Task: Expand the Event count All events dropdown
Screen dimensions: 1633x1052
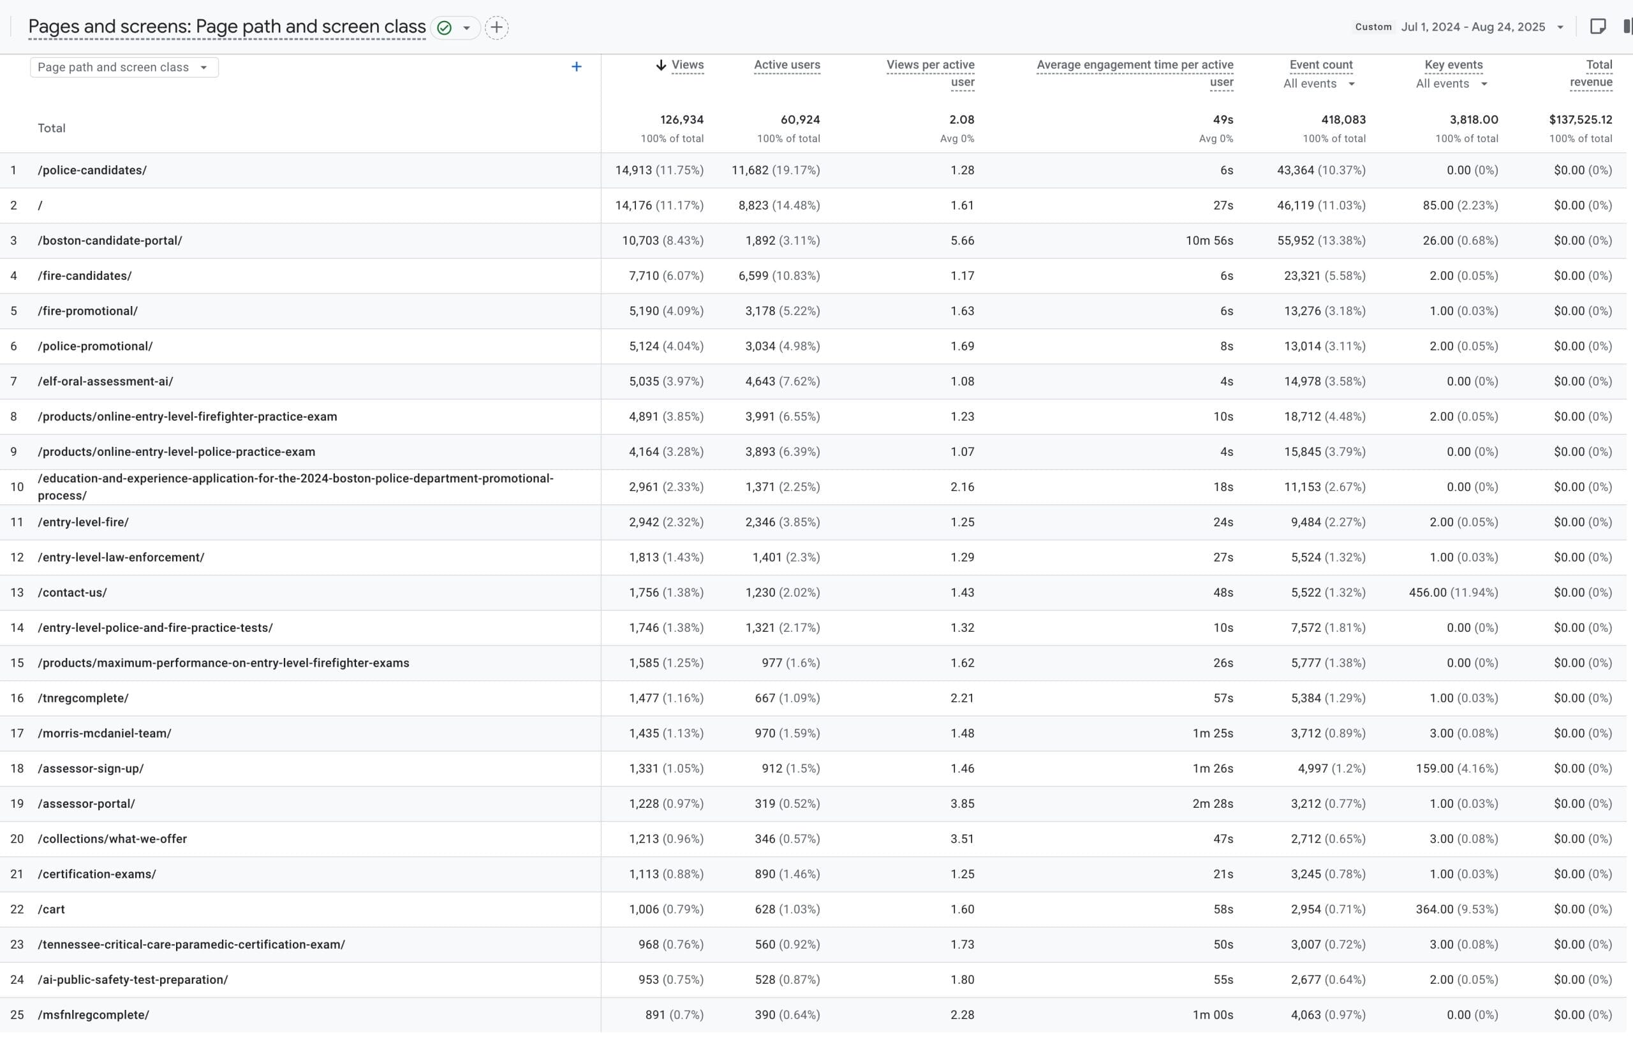Action: 1319,84
